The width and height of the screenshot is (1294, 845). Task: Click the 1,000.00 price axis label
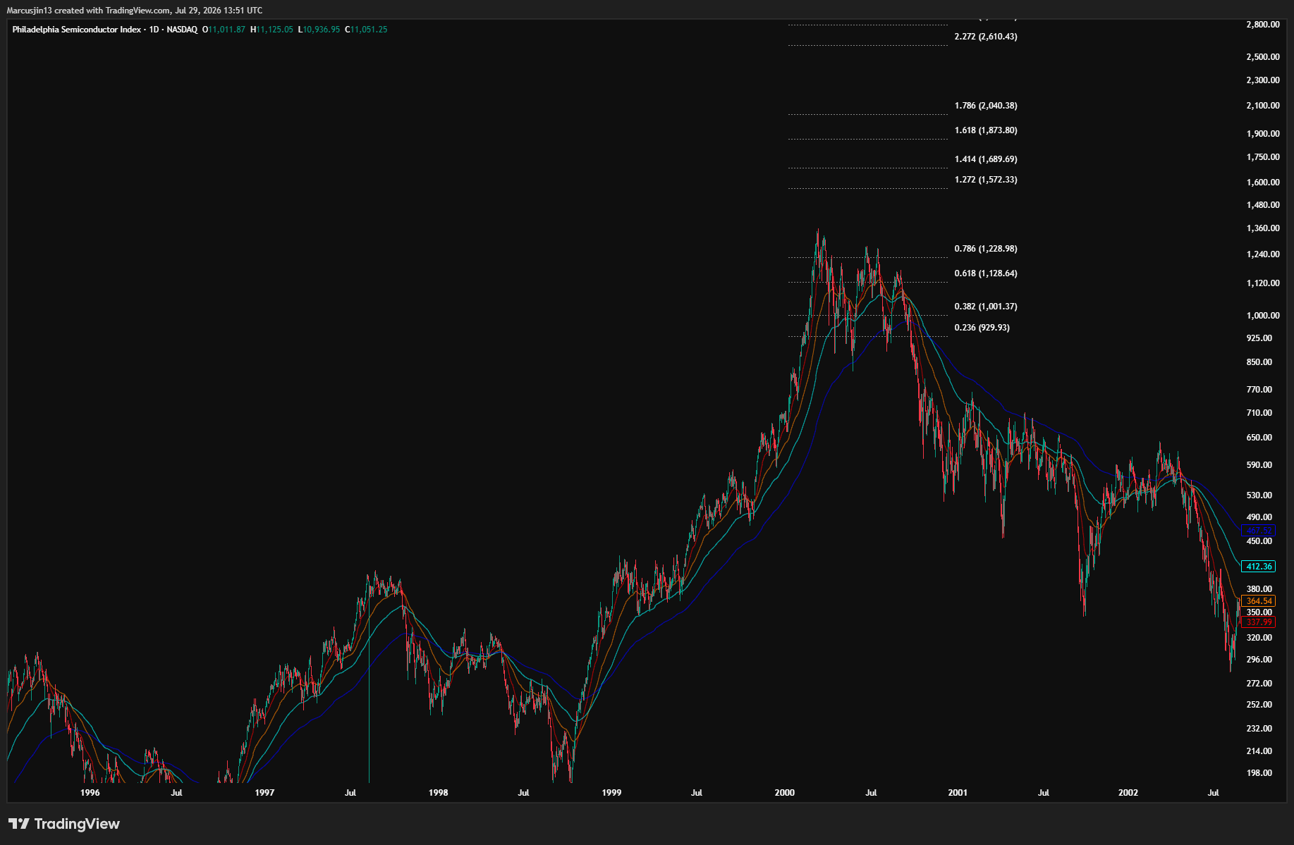click(1263, 316)
